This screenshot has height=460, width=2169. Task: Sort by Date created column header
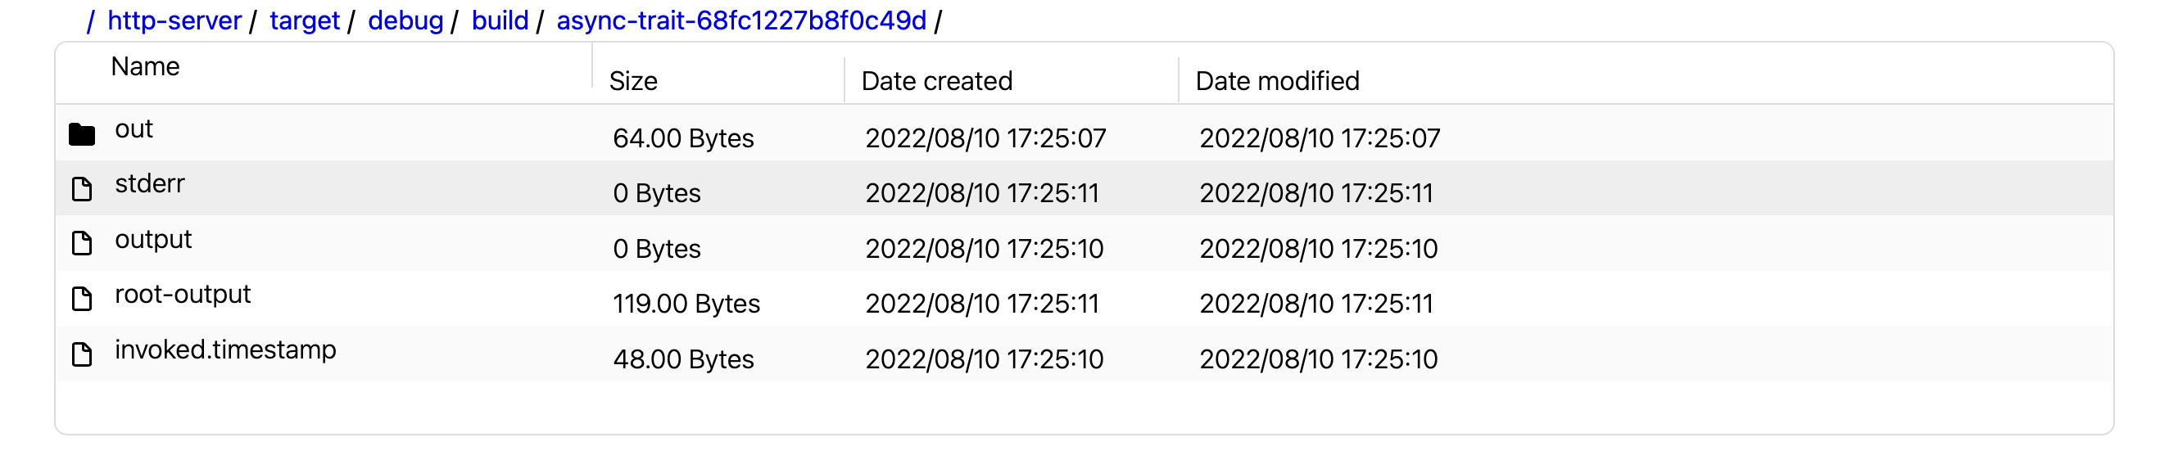pyautogui.click(x=937, y=82)
